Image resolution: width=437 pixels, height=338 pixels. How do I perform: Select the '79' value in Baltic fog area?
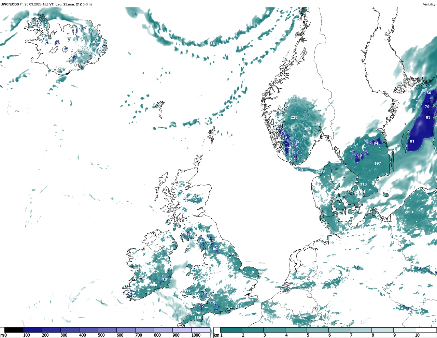pos(427,107)
